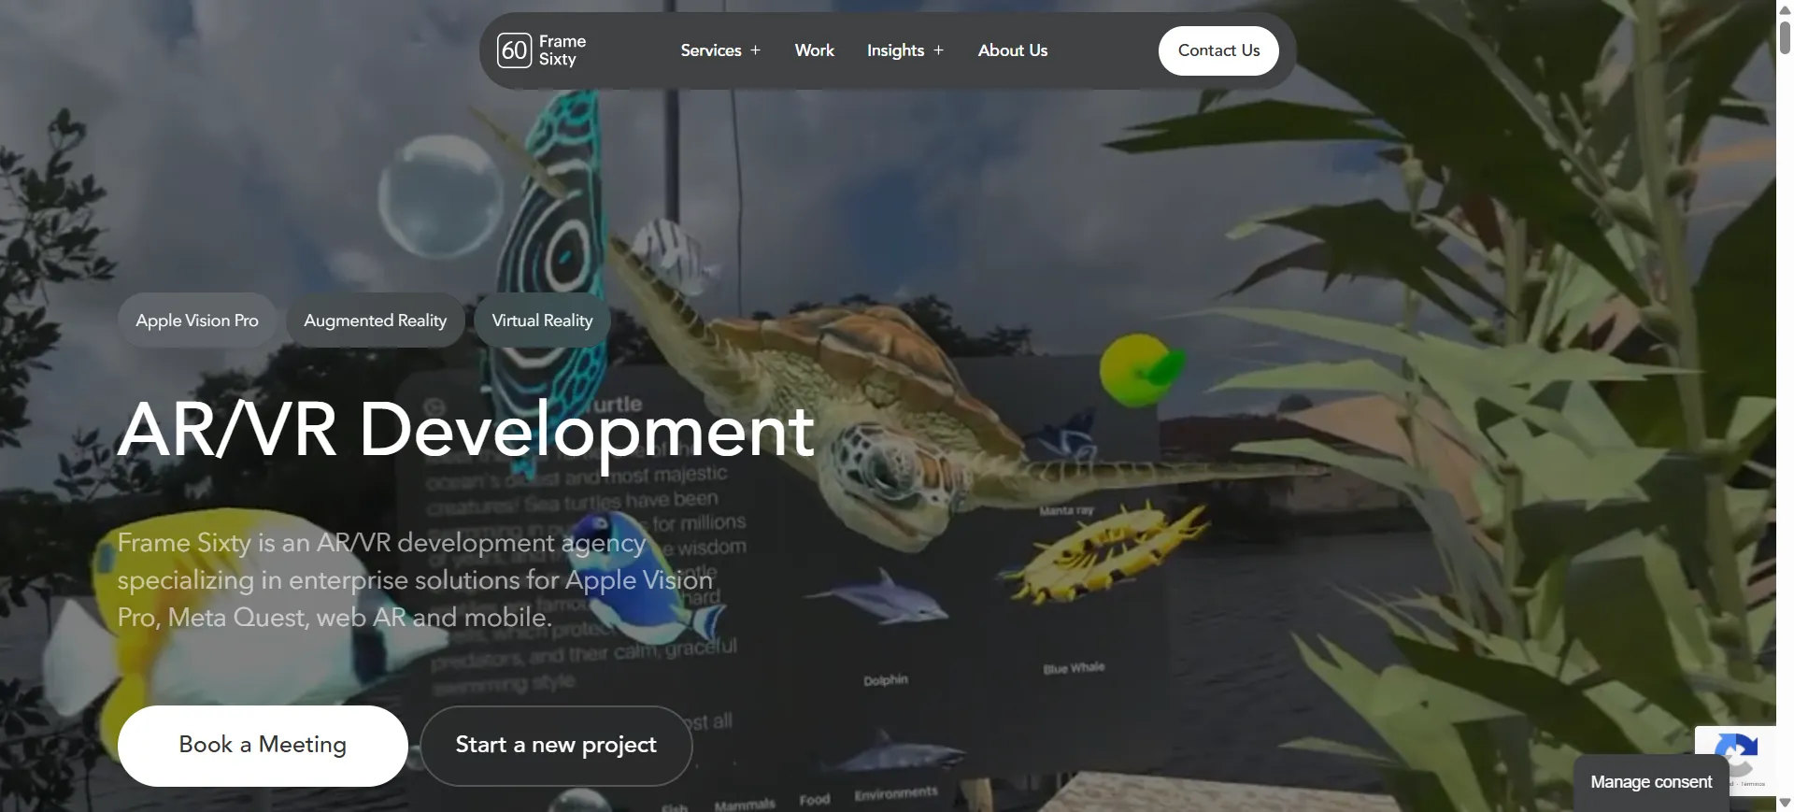
Task: Expand the plus icon next to Insights
Action: 938,50
